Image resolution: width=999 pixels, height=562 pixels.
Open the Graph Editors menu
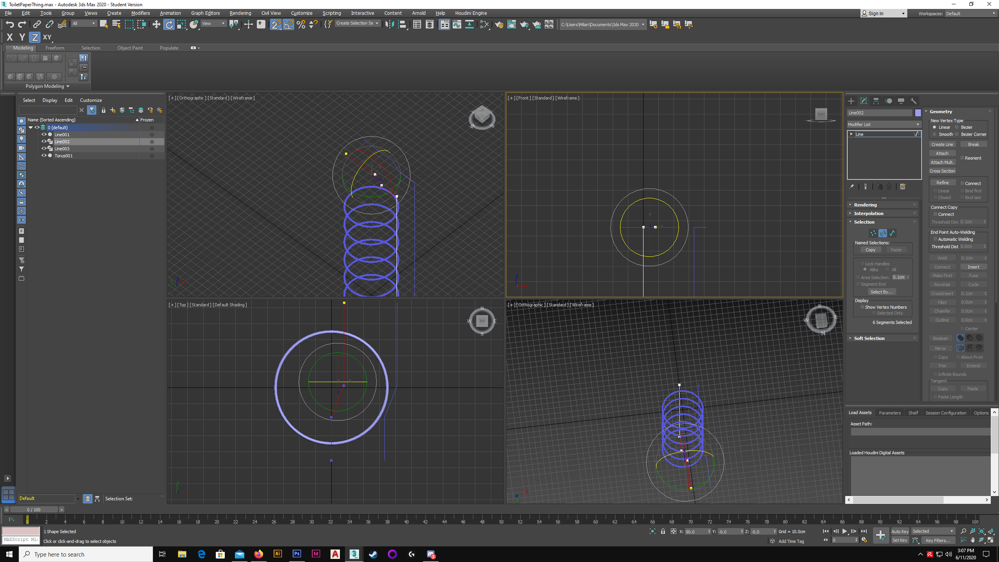205,13
